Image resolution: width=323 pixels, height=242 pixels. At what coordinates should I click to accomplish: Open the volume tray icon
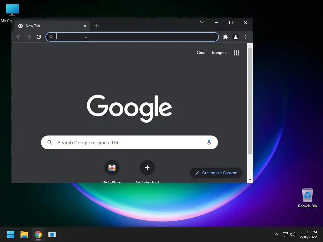(293, 234)
